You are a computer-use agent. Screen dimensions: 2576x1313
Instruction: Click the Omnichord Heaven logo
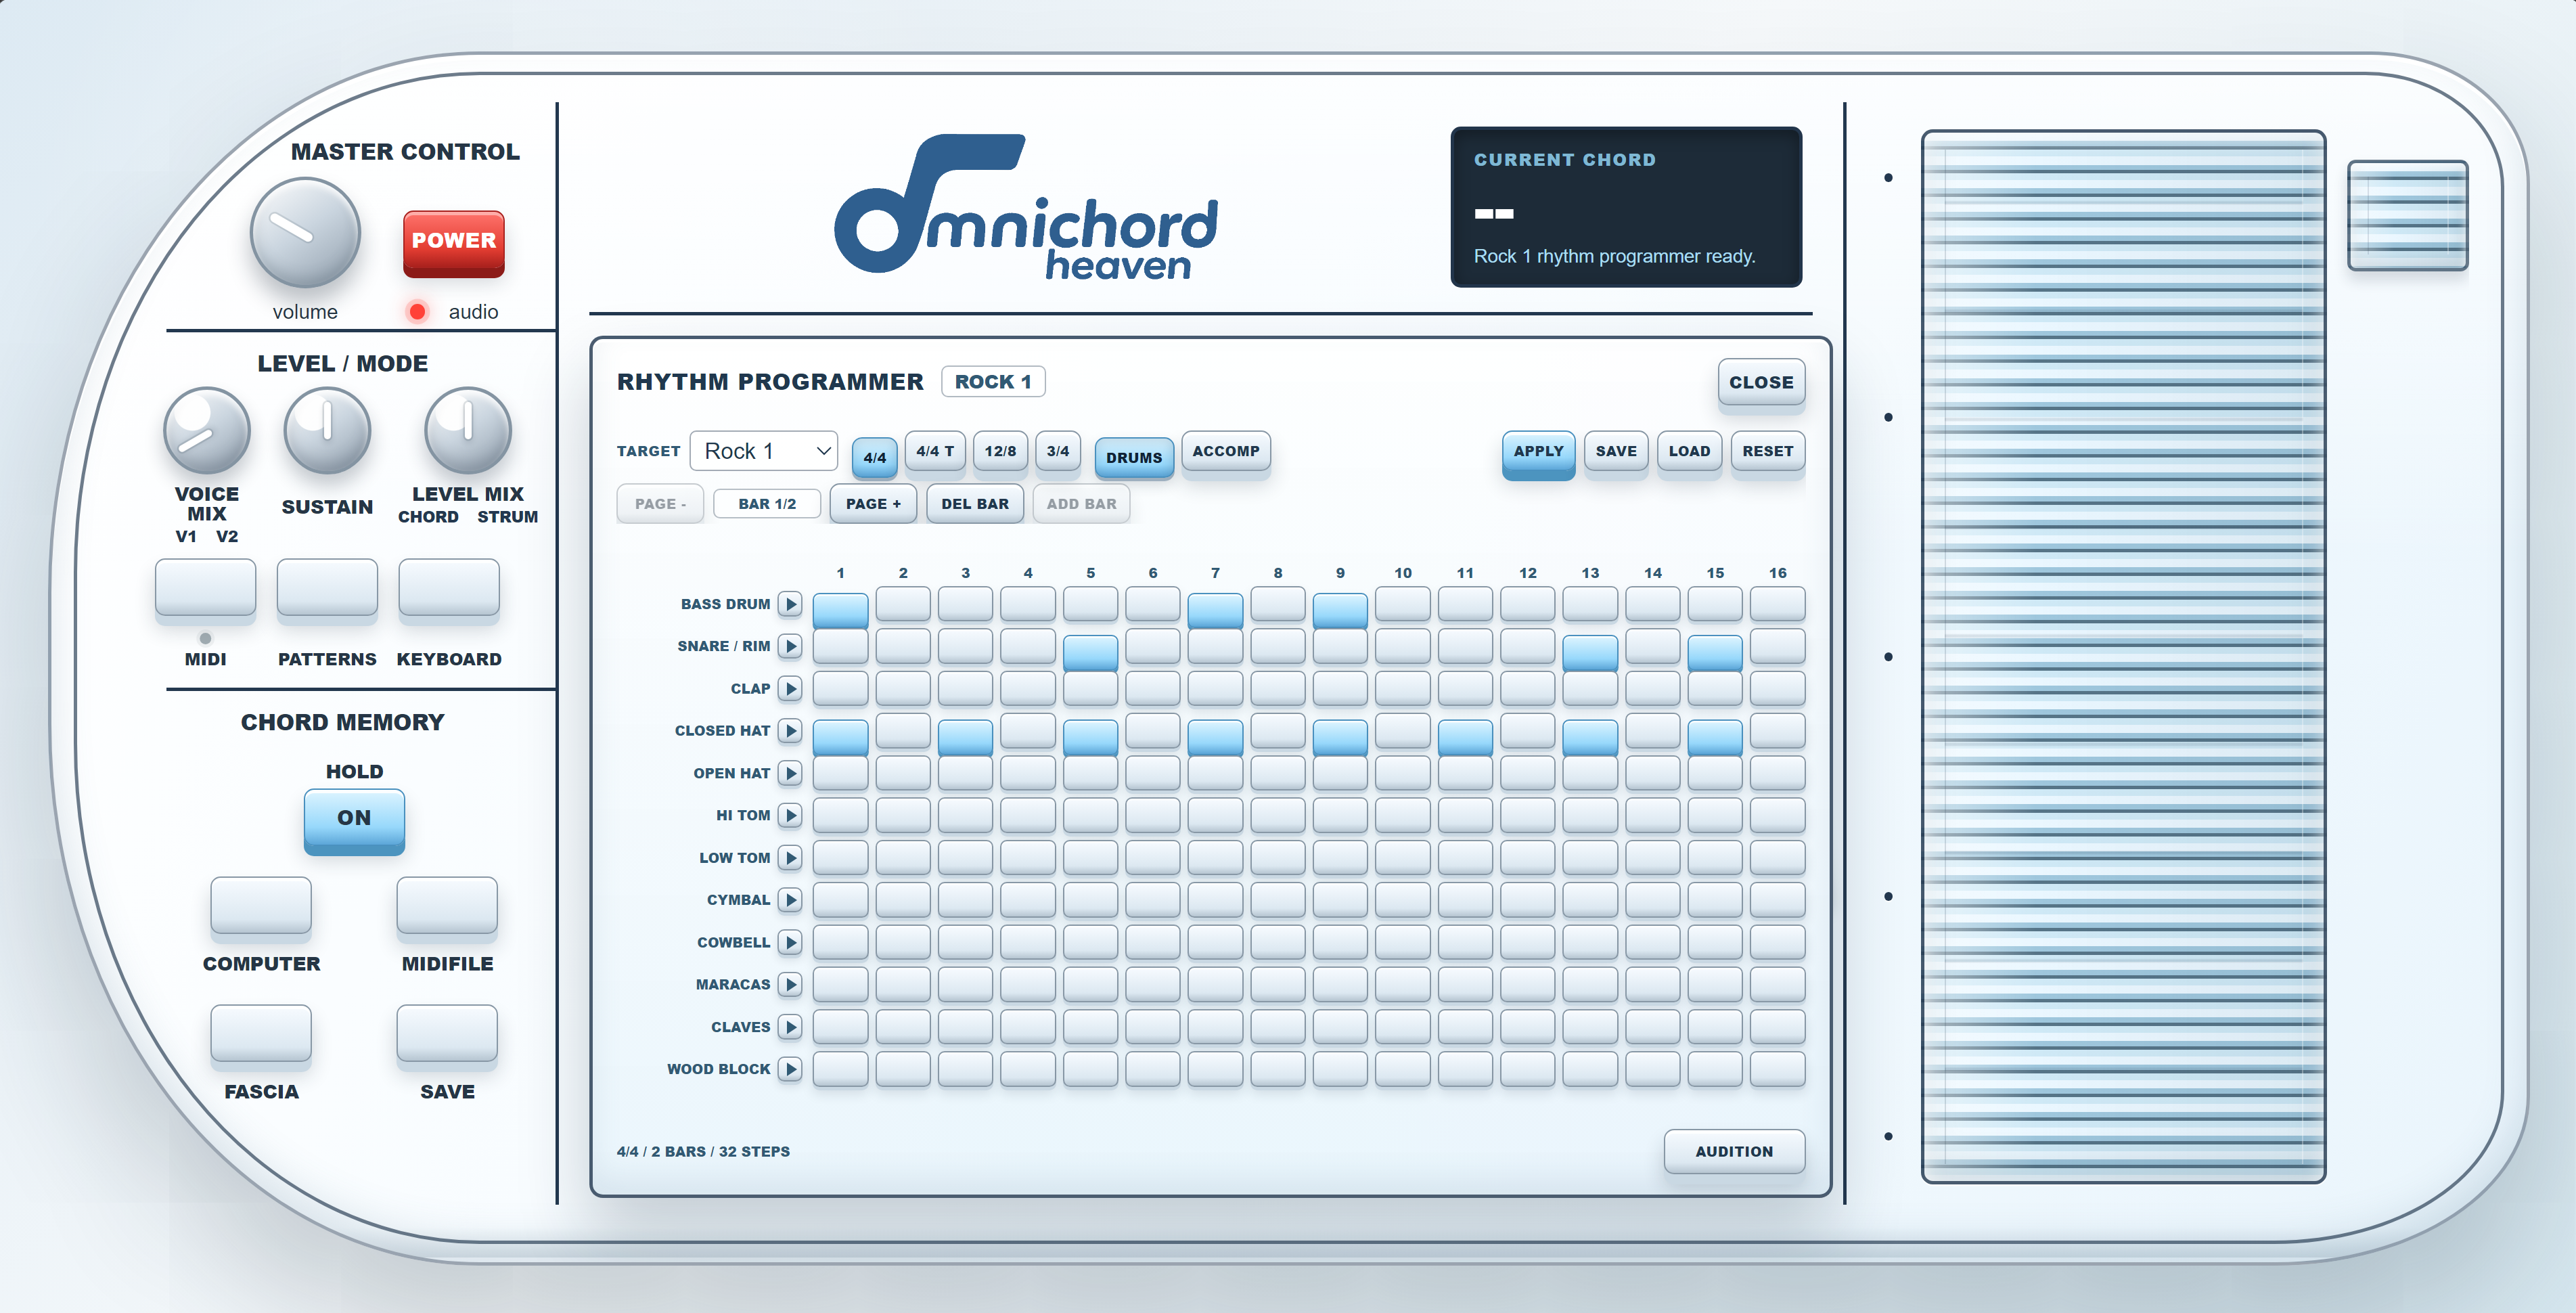tap(1026, 206)
